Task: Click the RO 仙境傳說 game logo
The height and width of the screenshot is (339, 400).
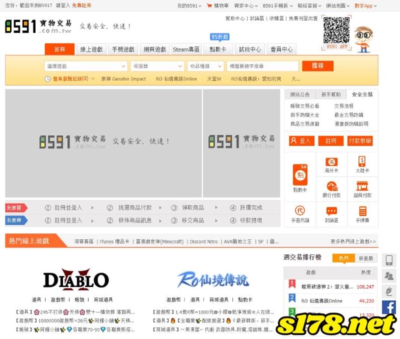Action: tap(213, 279)
